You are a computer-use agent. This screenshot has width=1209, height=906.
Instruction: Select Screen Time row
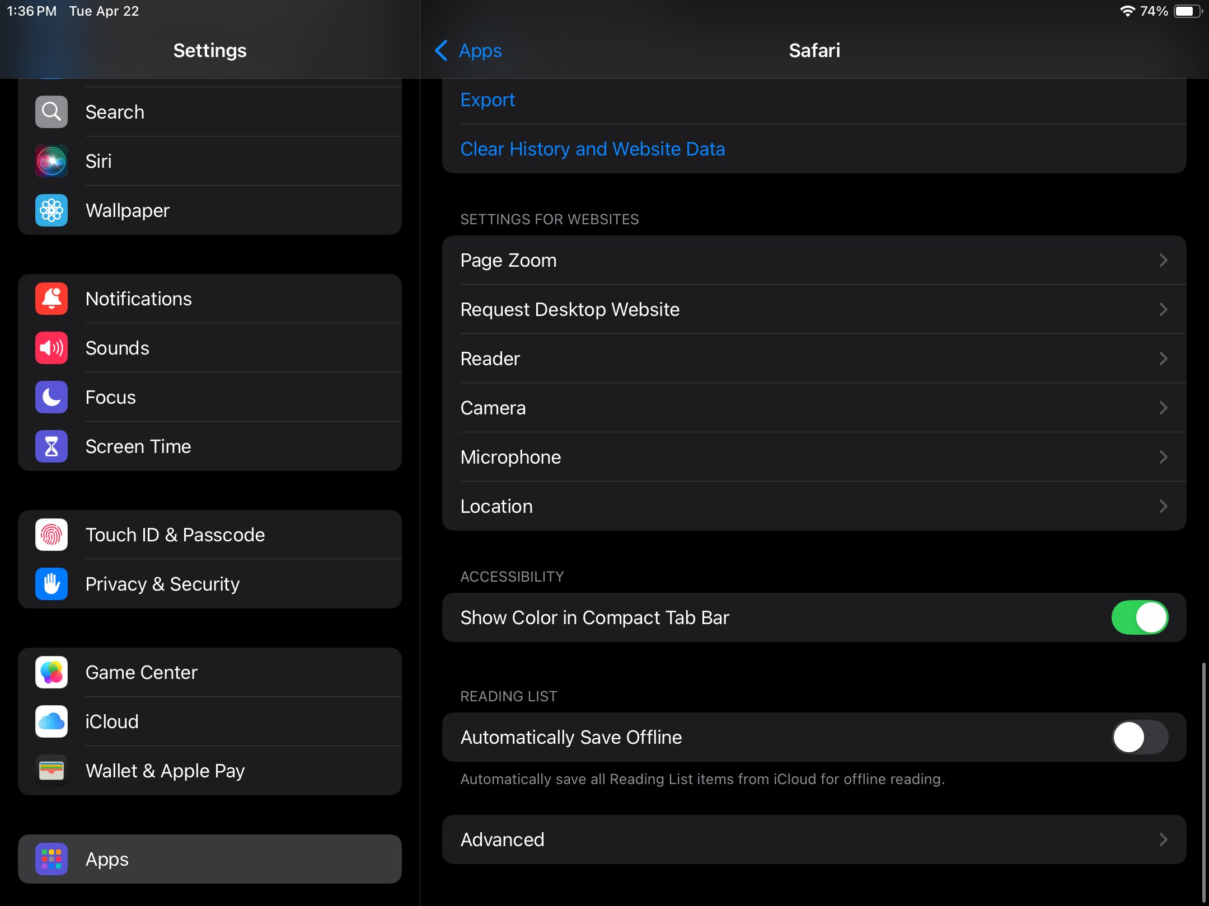click(210, 446)
